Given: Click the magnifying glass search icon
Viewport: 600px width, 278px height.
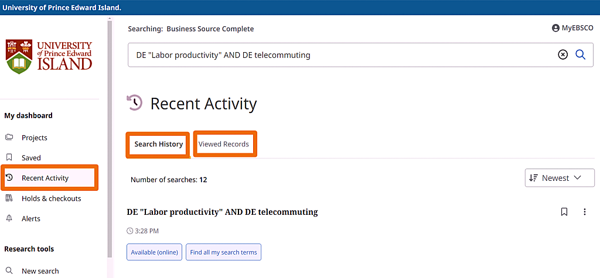Looking at the screenshot, I should click(x=580, y=54).
